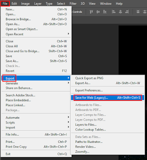
Task: Click the greyed-out Layer Comps to PDF... entry
Action: tap(108, 120)
